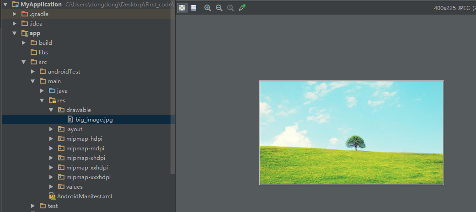Click the landscape image preview
Viewport: 476px width, 212px height.
tap(351, 132)
